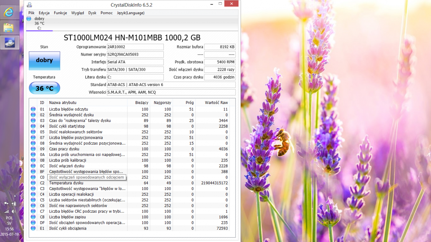Screen dimensions: 431x242
Task: Click the POL input language indicator
Action: click(9, 218)
